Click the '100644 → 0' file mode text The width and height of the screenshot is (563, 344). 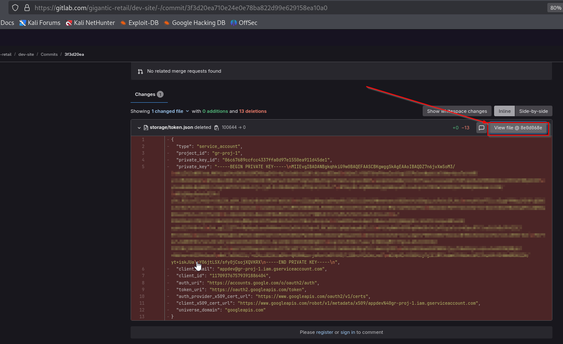[x=234, y=128]
